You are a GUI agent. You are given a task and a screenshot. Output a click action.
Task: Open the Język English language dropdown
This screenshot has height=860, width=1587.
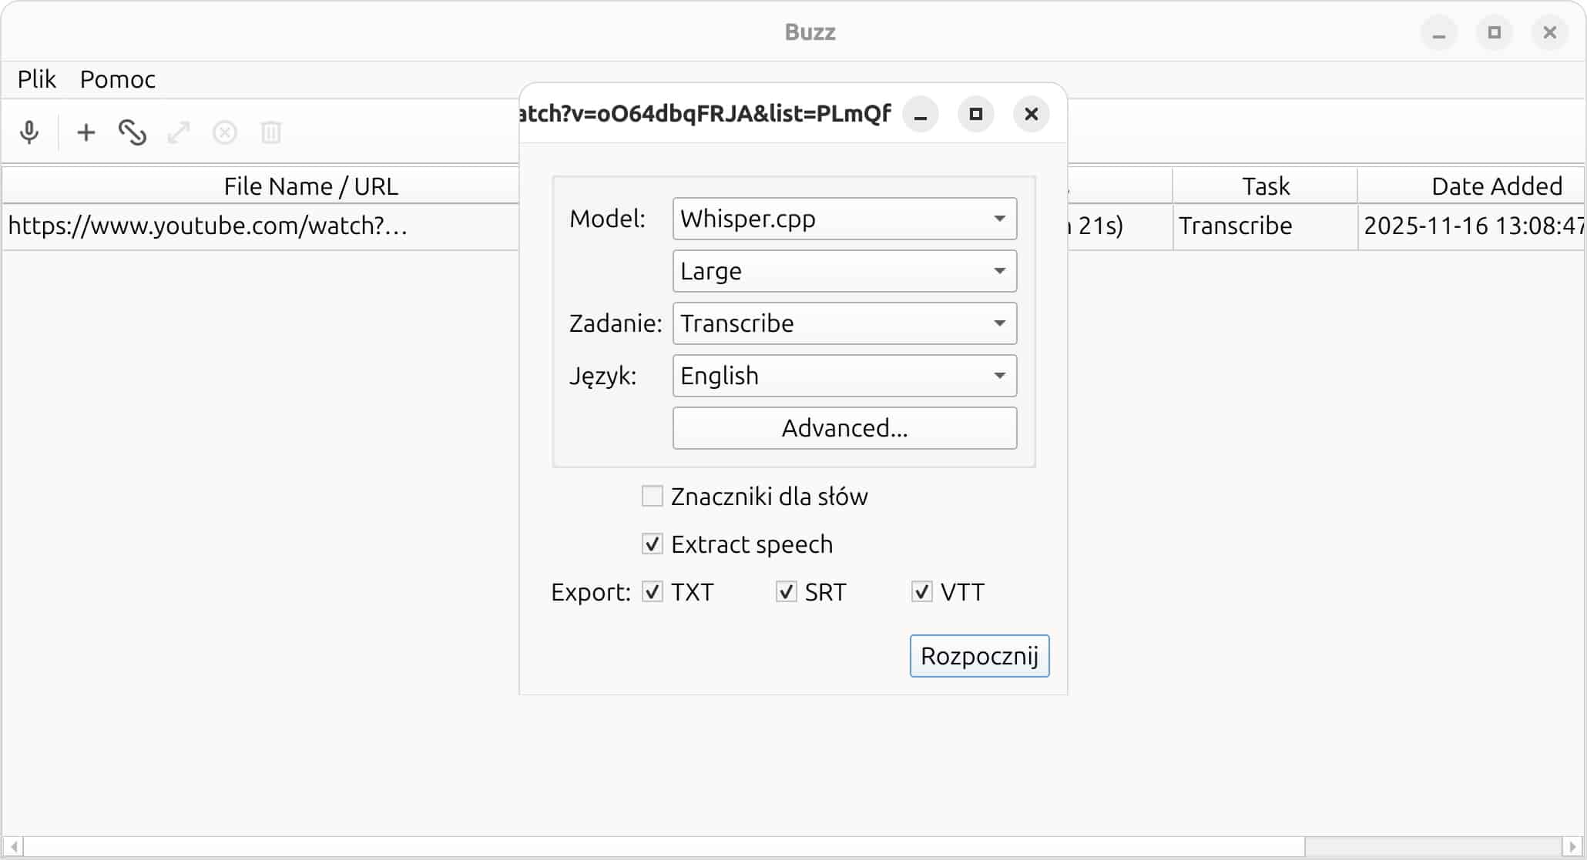click(844, 376)
